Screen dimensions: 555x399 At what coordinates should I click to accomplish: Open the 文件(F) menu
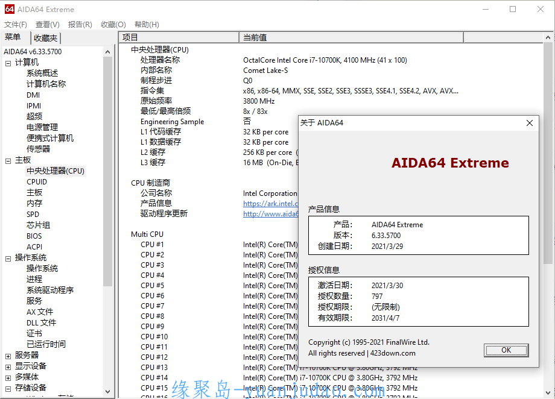16,24
